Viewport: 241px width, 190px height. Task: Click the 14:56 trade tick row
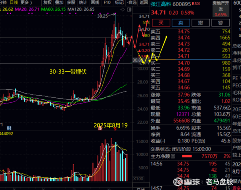(x=190, y=164)
